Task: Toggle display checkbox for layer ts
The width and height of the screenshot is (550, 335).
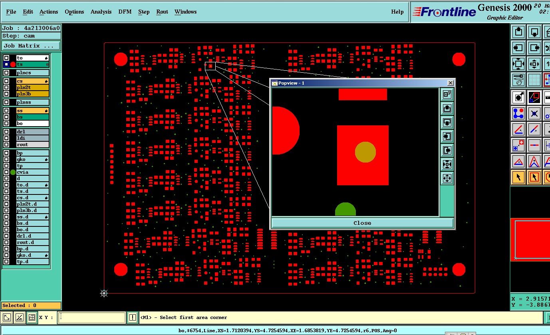Action: 6,64
